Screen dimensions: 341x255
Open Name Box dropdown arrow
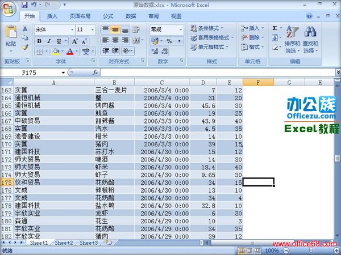point(63,73)
